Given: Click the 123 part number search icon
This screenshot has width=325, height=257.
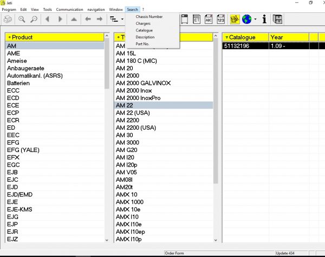Looking at the screenshot, I should pos(221,19).
